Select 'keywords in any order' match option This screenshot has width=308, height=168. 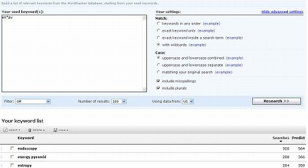click(x=159, y=24)
